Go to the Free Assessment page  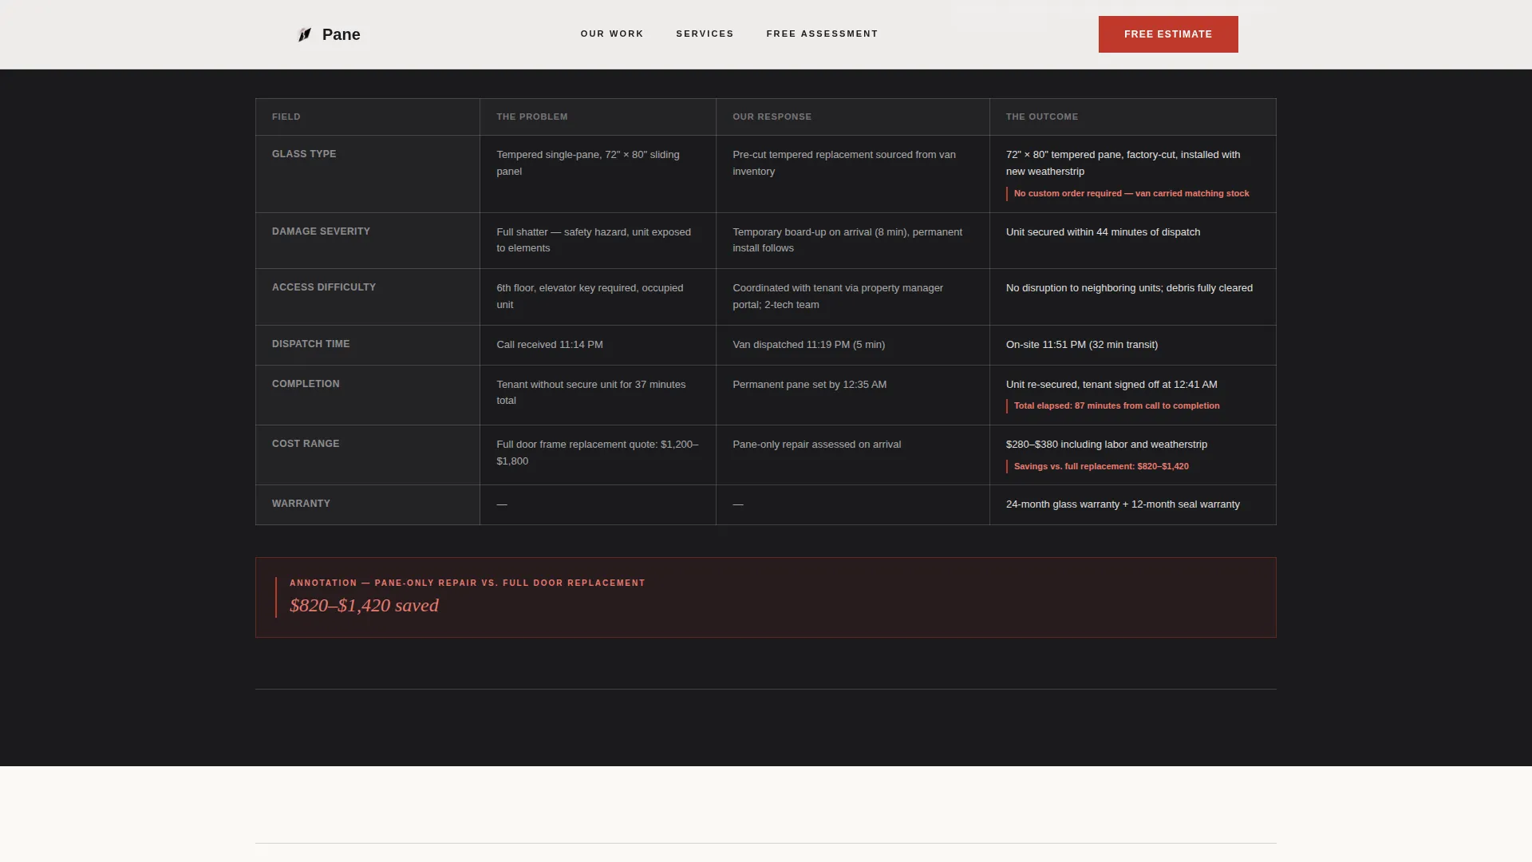(822, 34)
